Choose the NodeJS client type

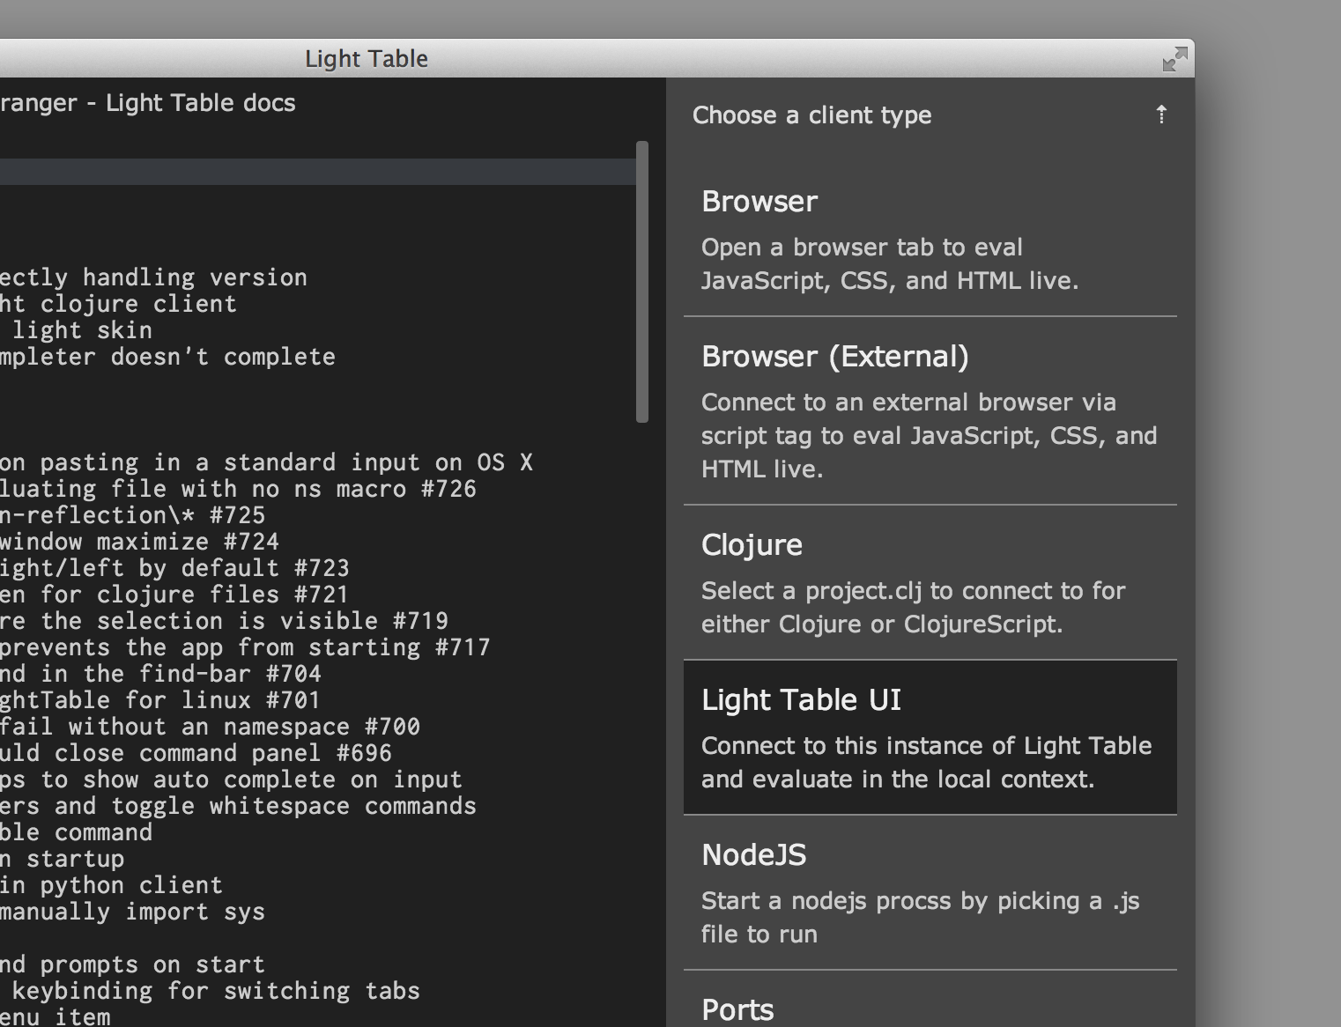[x=930, y=893]
